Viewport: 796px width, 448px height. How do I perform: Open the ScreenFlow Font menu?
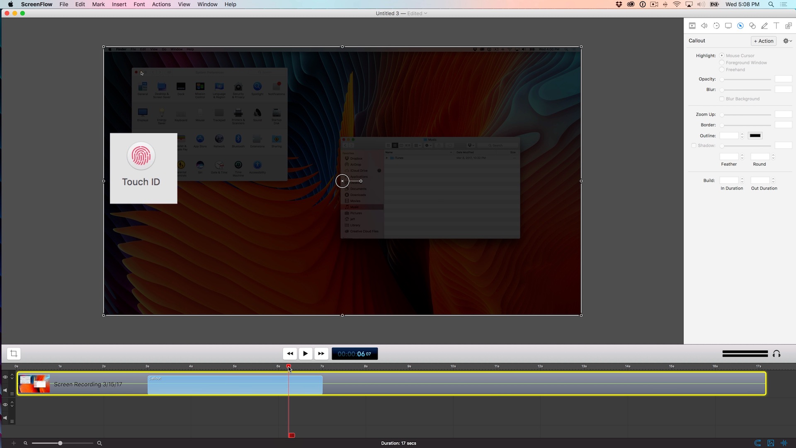[x=139, y=4]
